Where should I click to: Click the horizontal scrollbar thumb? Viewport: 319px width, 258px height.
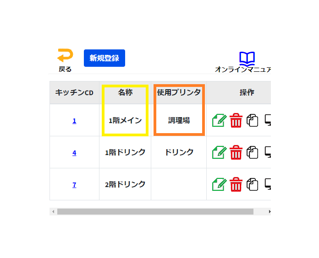pos(155,212)
